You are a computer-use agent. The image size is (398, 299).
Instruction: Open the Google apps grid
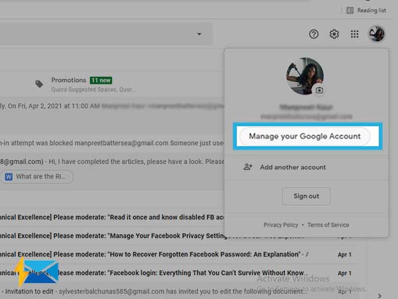click(x=355, y=34)
